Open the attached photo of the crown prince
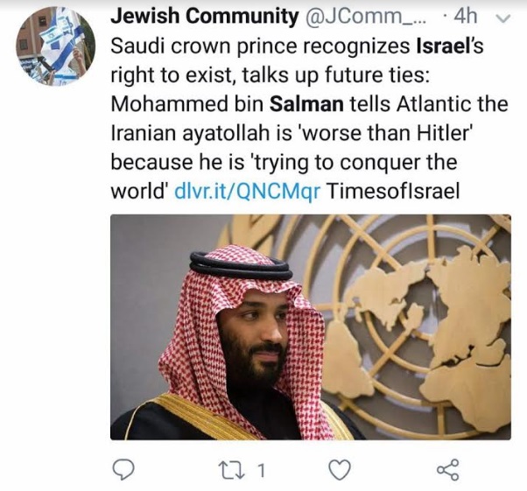 click(x=311, y=326)
